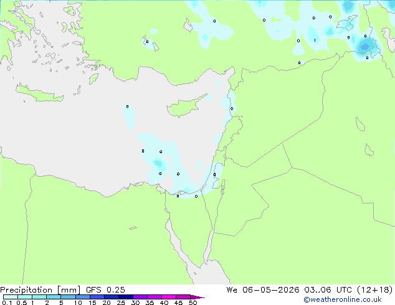Open the weatheronline.co.uk link
Viewport: 395px width, 305px height.
pos(342,299)
